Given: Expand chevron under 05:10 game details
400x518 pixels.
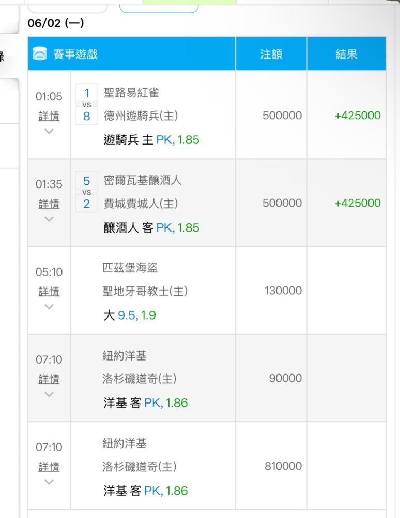Looking at the screenshot, I should coord(49,307).
